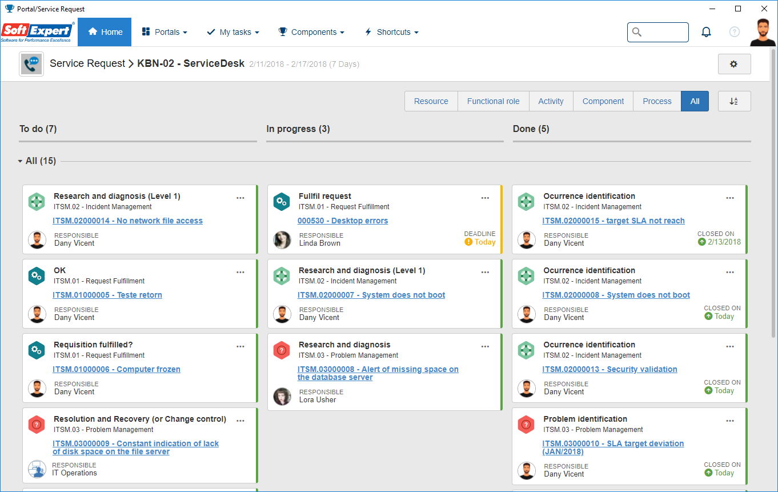Click Linda Brown's avatar on the Desktop errors card
The width and height of the screenshot is (778, 492).
coord(282,240)
